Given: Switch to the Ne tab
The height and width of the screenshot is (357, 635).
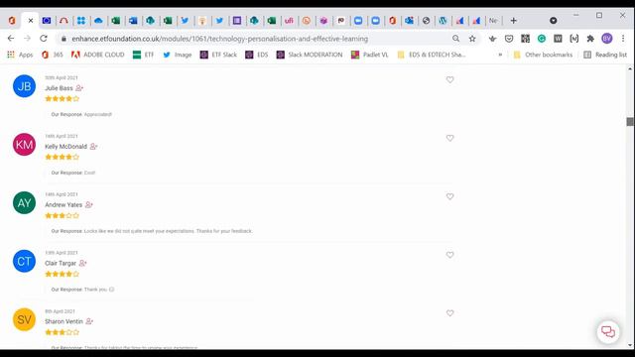Looking at the screenshot, I should tap(493, 20).
